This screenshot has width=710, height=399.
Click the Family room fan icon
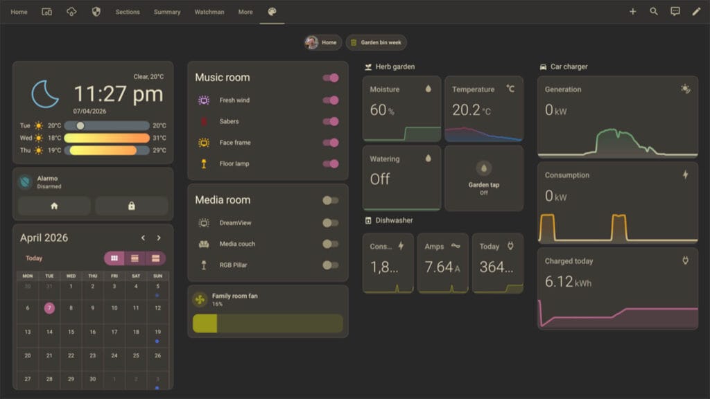coord(200,299)
